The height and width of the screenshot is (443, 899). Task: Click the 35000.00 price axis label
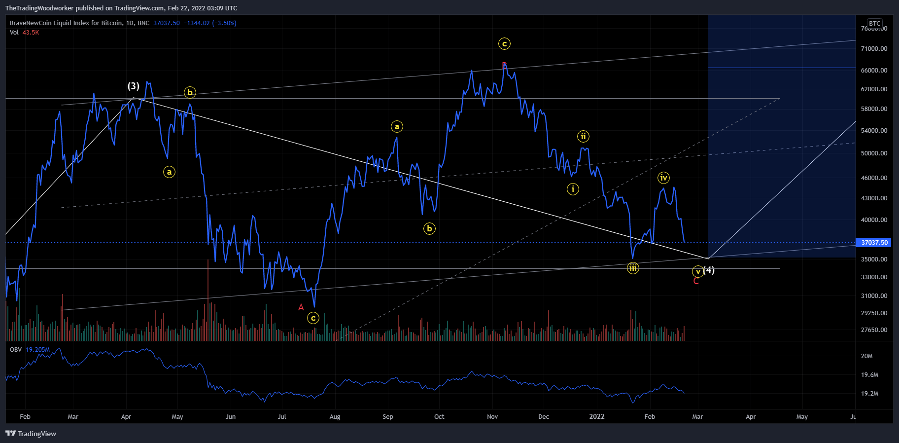(x=874, y=259)
